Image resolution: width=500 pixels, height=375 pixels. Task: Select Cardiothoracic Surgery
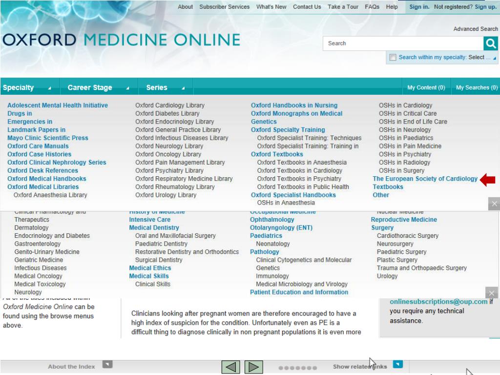408,236
